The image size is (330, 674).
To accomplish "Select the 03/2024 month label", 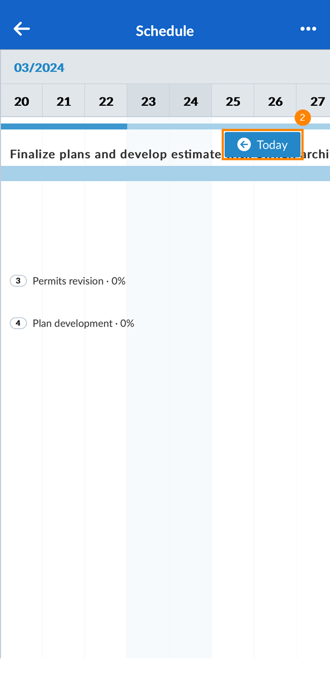I will pyautogui.click(x=39, y=68).
